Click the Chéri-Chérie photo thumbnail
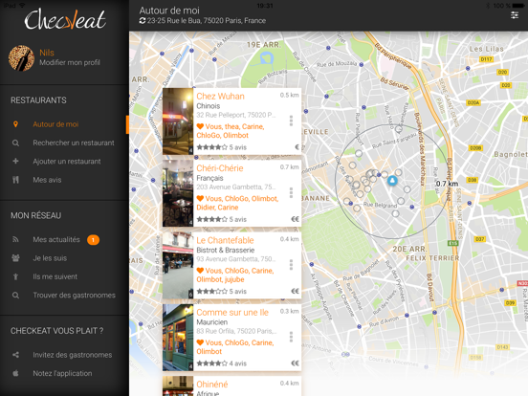The image size is (528, 396). (x=178, y=193)
